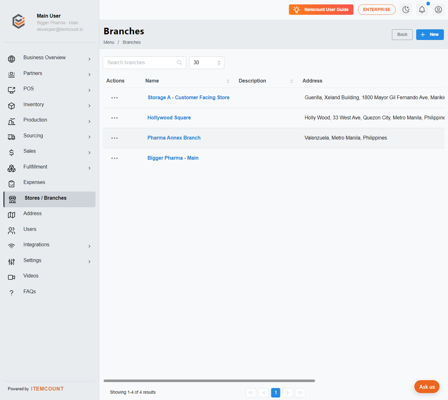Open the Ask us chat button
The image size is (448, 400).
427,387
